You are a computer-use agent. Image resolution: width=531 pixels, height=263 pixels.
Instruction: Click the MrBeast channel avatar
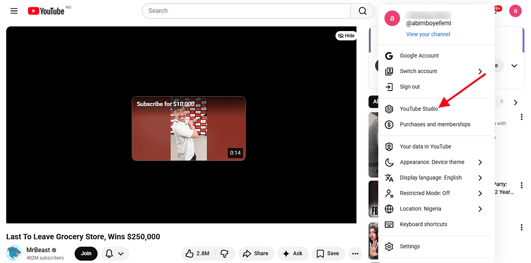point(14,253)
